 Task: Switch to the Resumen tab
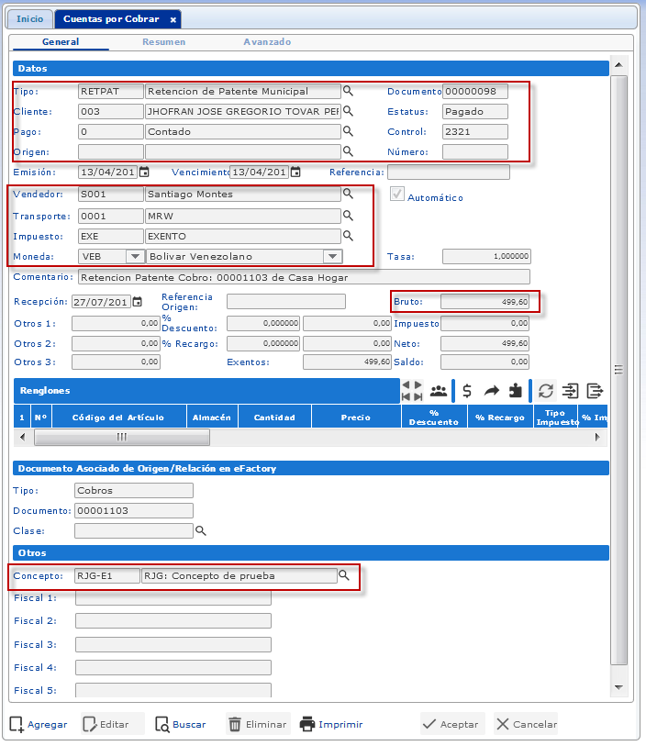pos(163,42)
